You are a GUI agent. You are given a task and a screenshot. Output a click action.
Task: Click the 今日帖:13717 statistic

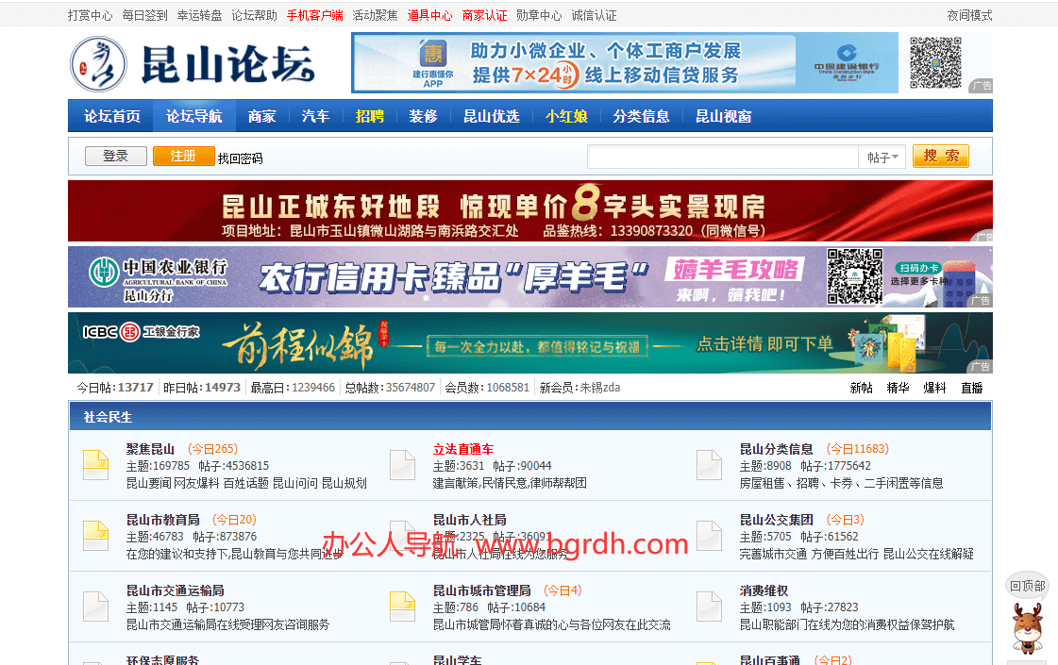(115, 387)
